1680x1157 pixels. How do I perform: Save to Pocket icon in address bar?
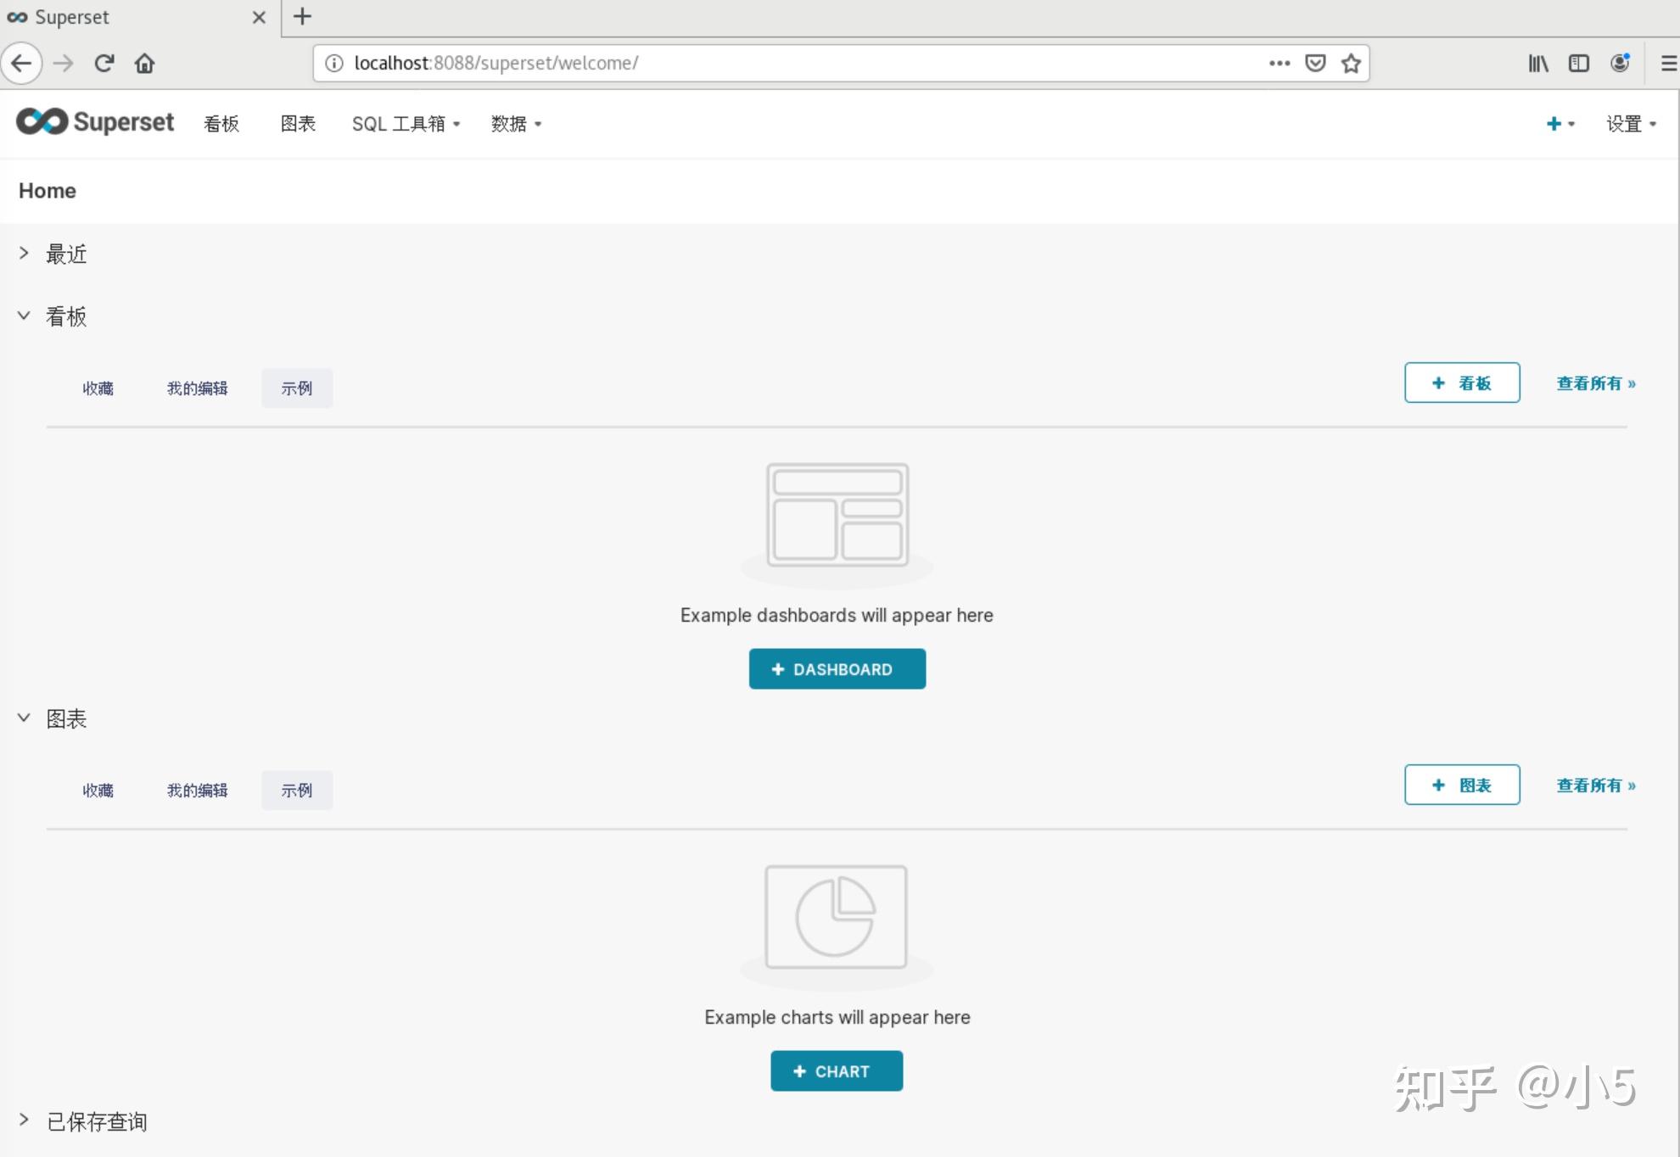1315,63
